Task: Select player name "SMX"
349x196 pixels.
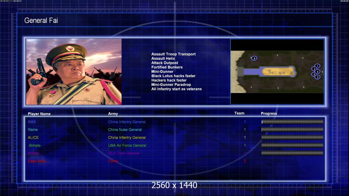Action: [32, 122]
